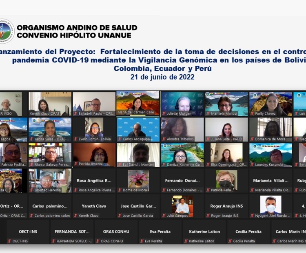The height and width of the screenshot is (253, 306).
Task: Click muted mic icon of Cecilia Peralta
Action: pyautogui.click(x=230, y=241)
